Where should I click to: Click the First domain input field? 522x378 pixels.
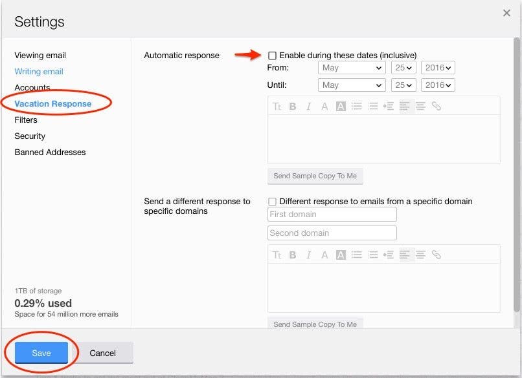(x=332, y=215)
